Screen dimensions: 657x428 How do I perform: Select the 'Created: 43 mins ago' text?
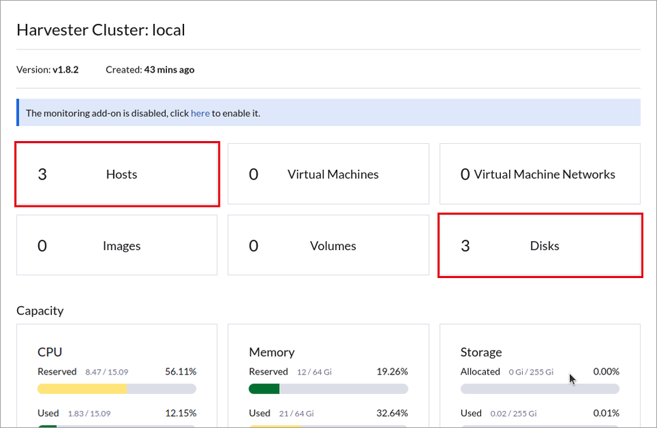pos(150,70)
